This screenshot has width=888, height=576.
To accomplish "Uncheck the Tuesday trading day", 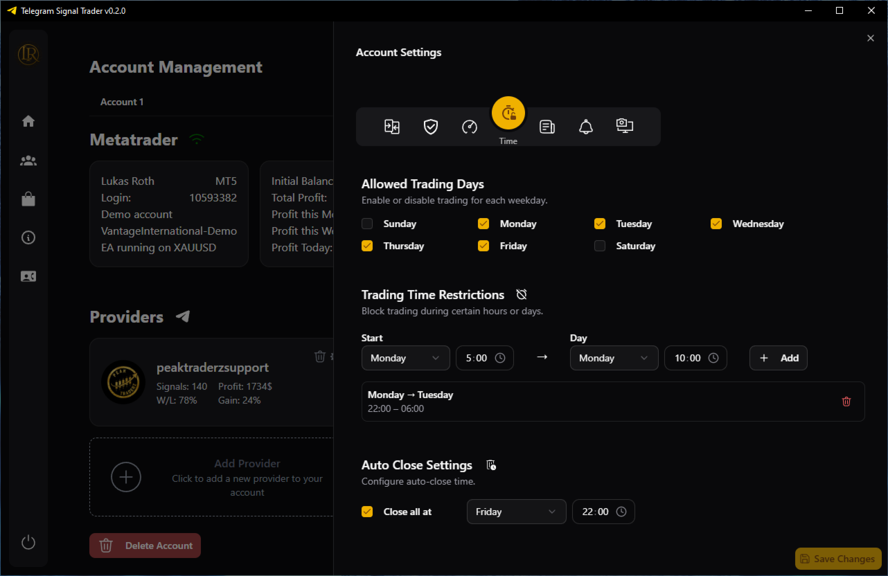I will click(600, 224).
